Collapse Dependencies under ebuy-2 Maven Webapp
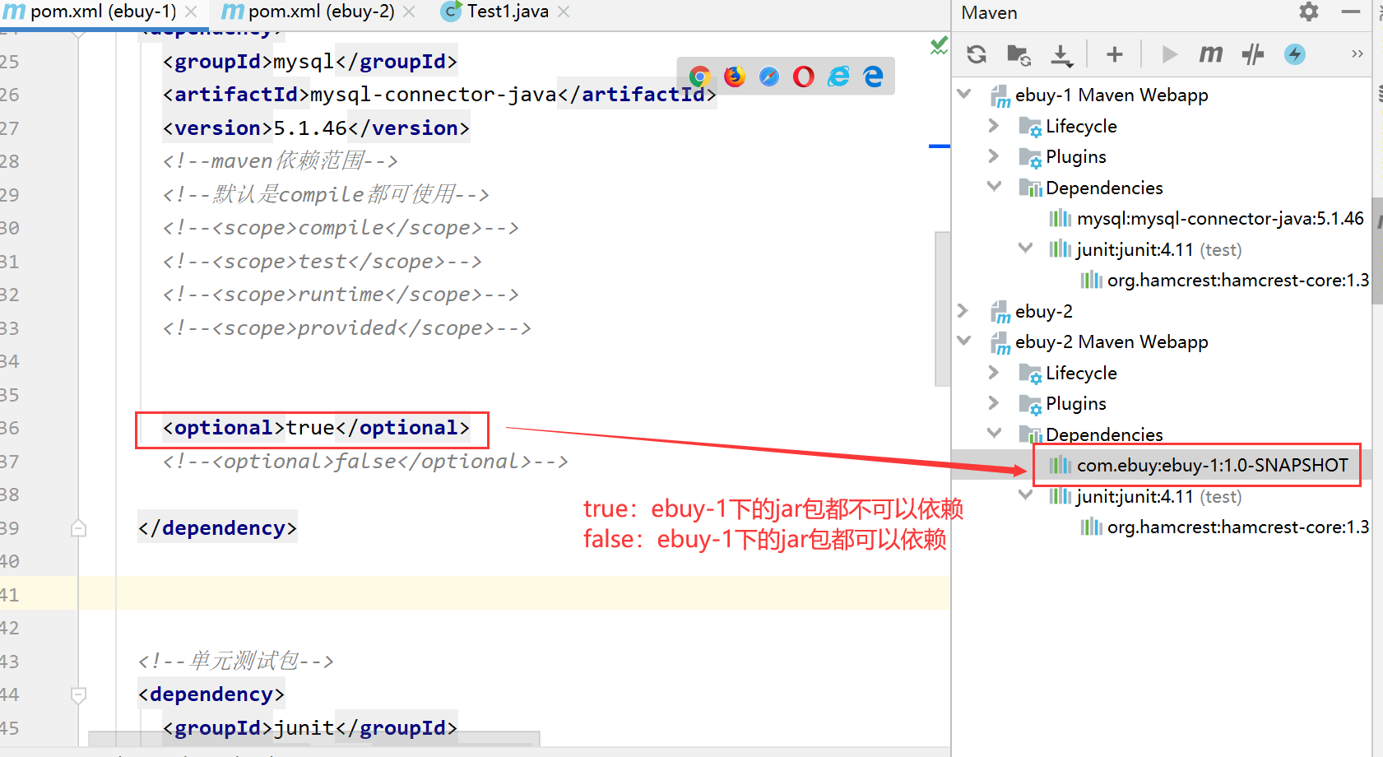 [x=995, y=433]
